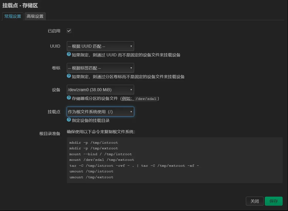The height and width of the screenshot is (211, 288).
Task: Select the 常规设置 tab
Action: (x=13, y=16)
